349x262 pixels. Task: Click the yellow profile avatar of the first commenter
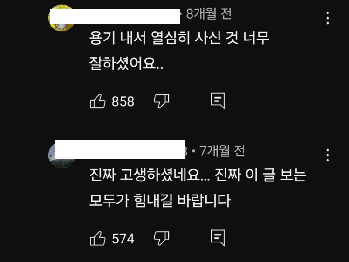(x=60, y=18)
